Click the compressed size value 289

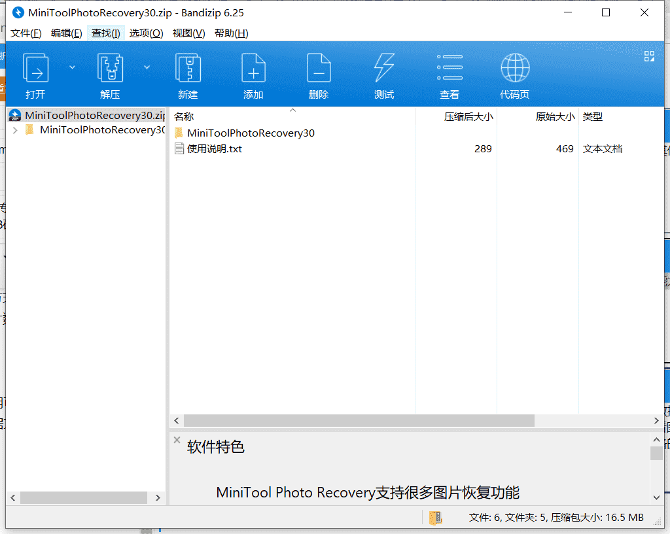(483, 148)
